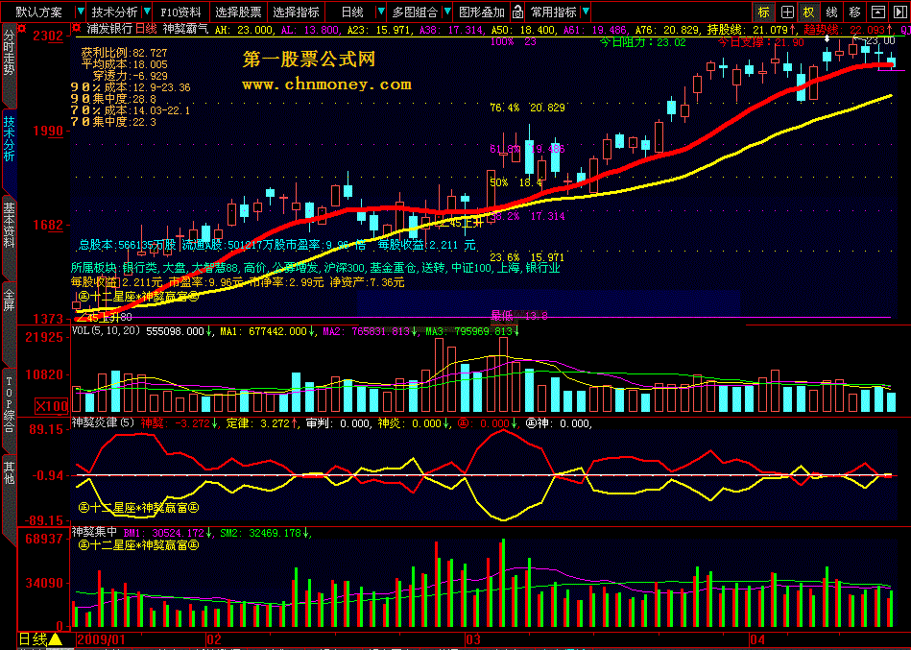Toggle the crosshair cursor icon
This screenshot has width=911, height=650.
[x=786, y=12]
